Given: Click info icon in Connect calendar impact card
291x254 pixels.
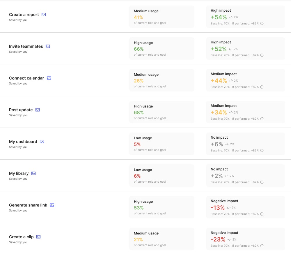Looking at the screenshot, I should pos(262,87).
